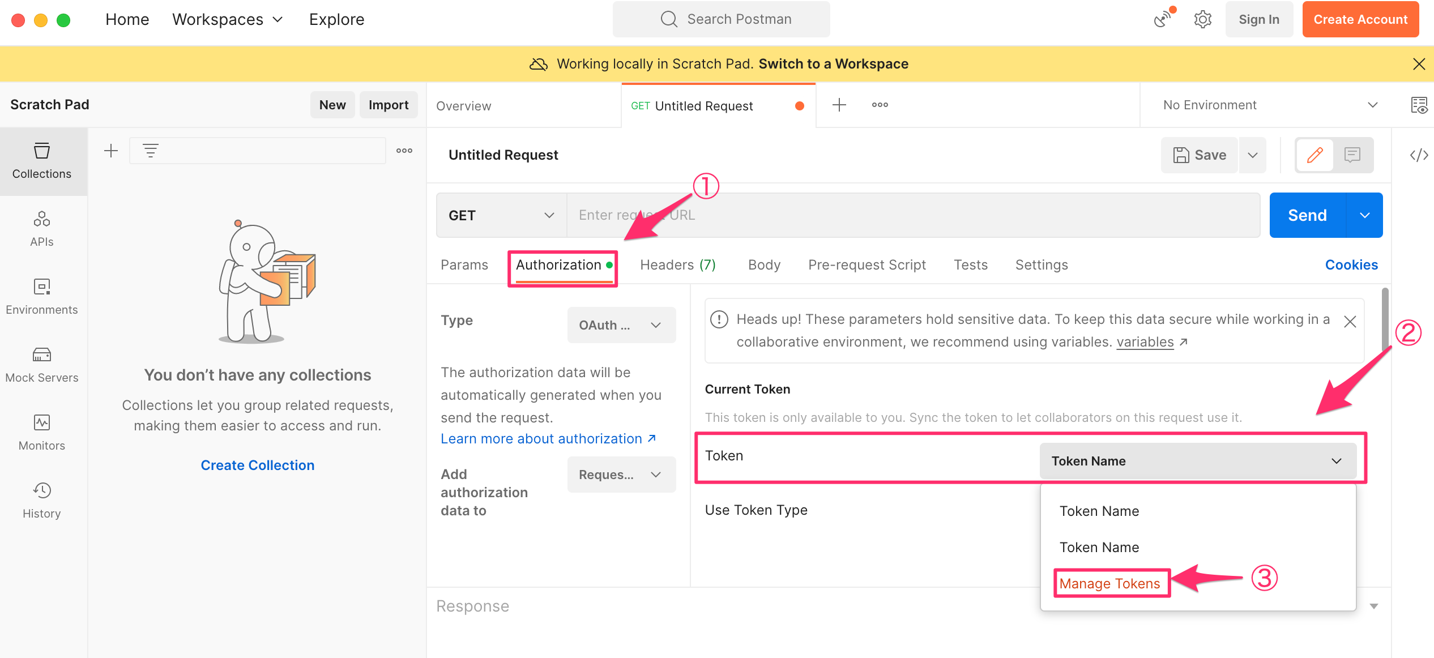Click the authorization panel vertical scrollbar
This screenshot has width=1434, height=658.
click(x=1385, y=320)
